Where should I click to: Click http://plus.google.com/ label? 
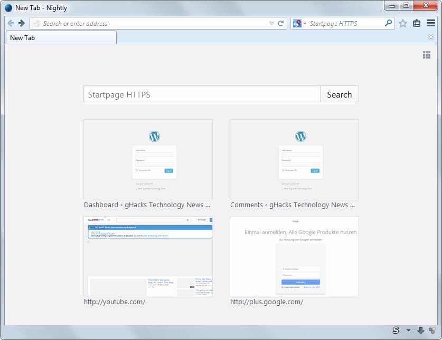(267, 302)
